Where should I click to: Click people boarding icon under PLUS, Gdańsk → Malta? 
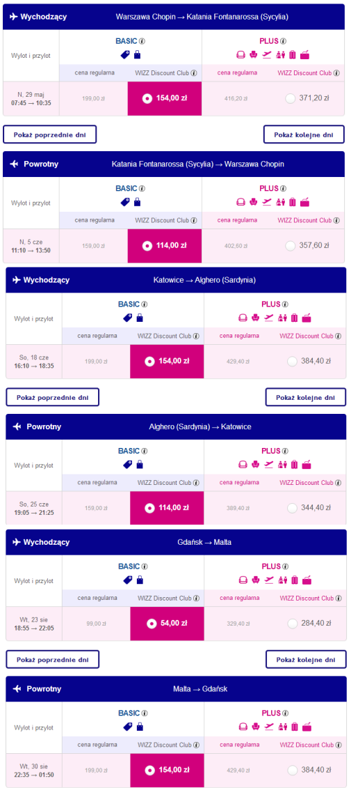pos(281,580)
